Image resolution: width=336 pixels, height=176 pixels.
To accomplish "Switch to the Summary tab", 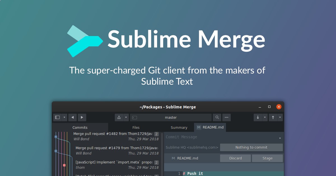I will [x=179, y=127].
